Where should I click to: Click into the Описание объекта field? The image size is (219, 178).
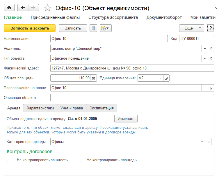pos(132,98)
